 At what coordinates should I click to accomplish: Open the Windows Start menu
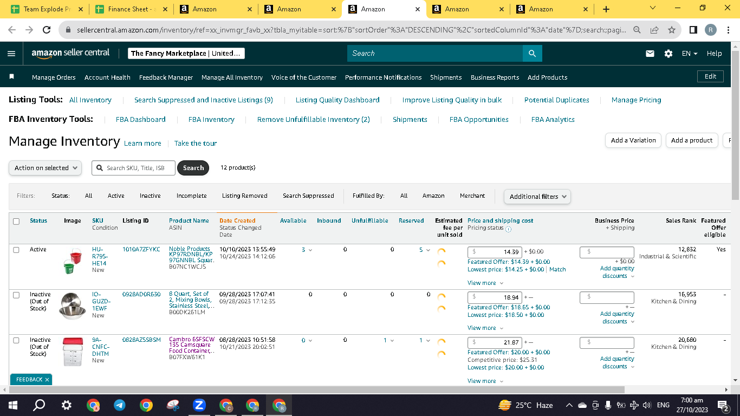pyautogui.click(x=12, y=405)
